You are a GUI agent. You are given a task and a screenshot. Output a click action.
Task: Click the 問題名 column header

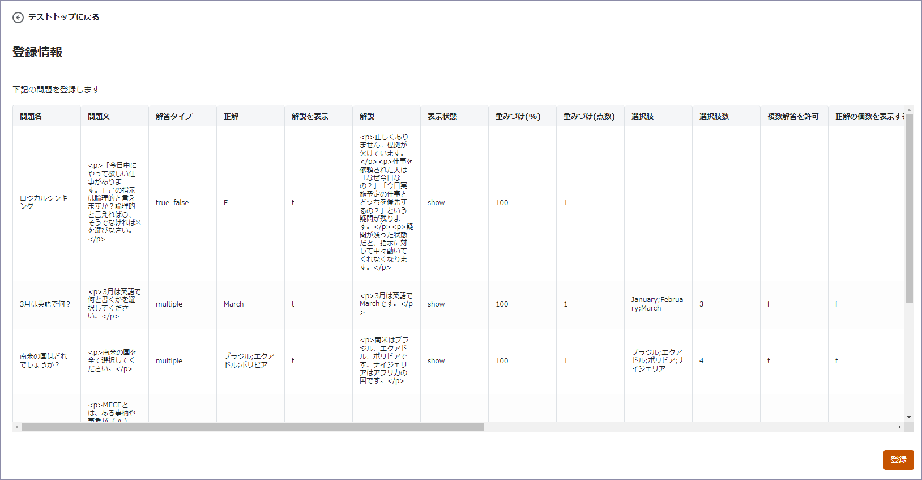pyautogui.click(x=46, y=116)
